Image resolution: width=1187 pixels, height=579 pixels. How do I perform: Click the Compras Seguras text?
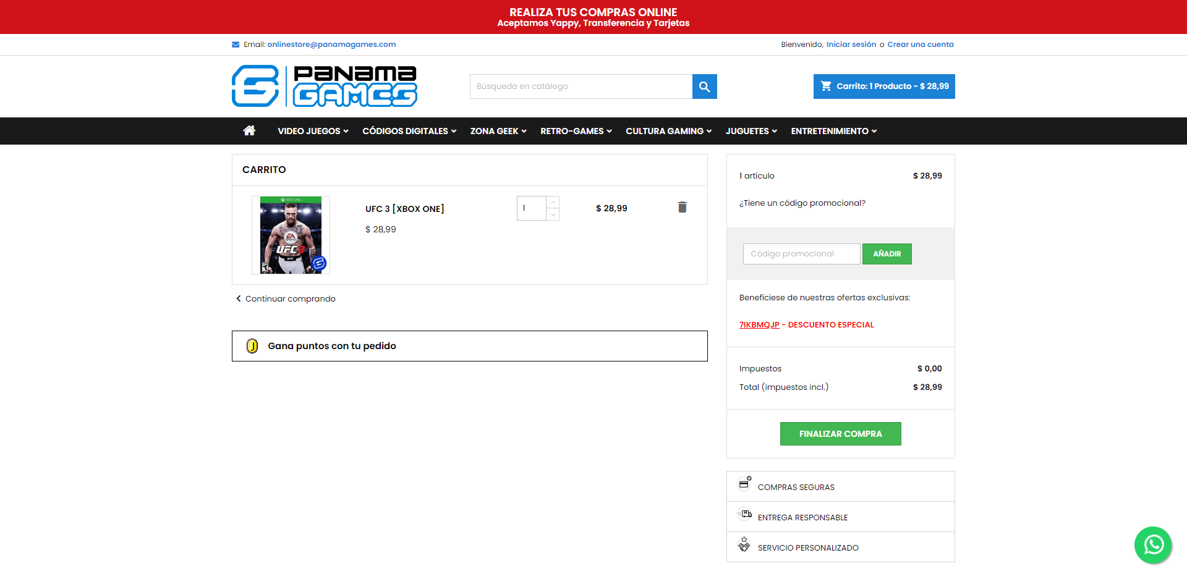[796, 488]
